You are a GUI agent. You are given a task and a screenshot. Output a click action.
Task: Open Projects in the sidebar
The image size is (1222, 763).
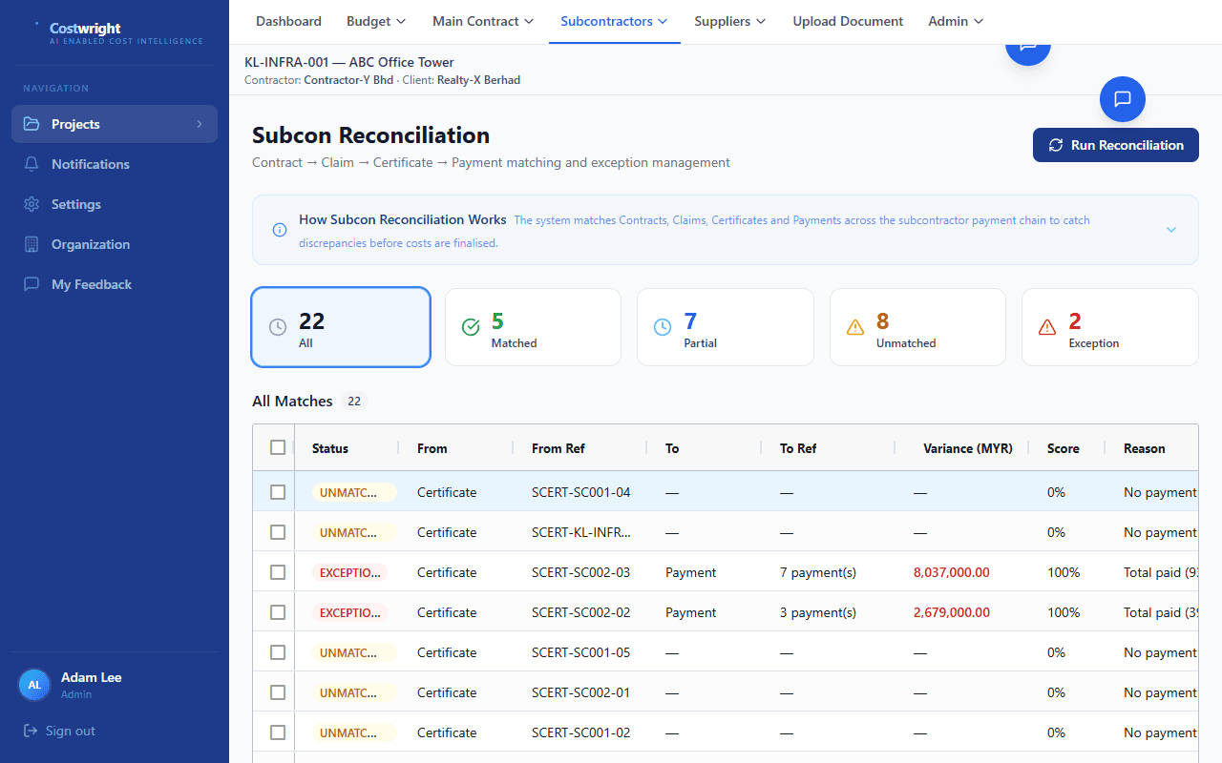115,124
